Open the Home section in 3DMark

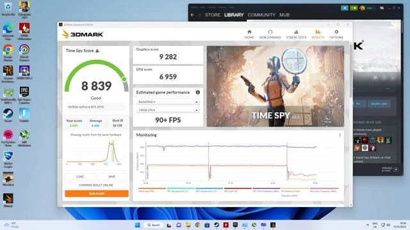click(249, 34)
